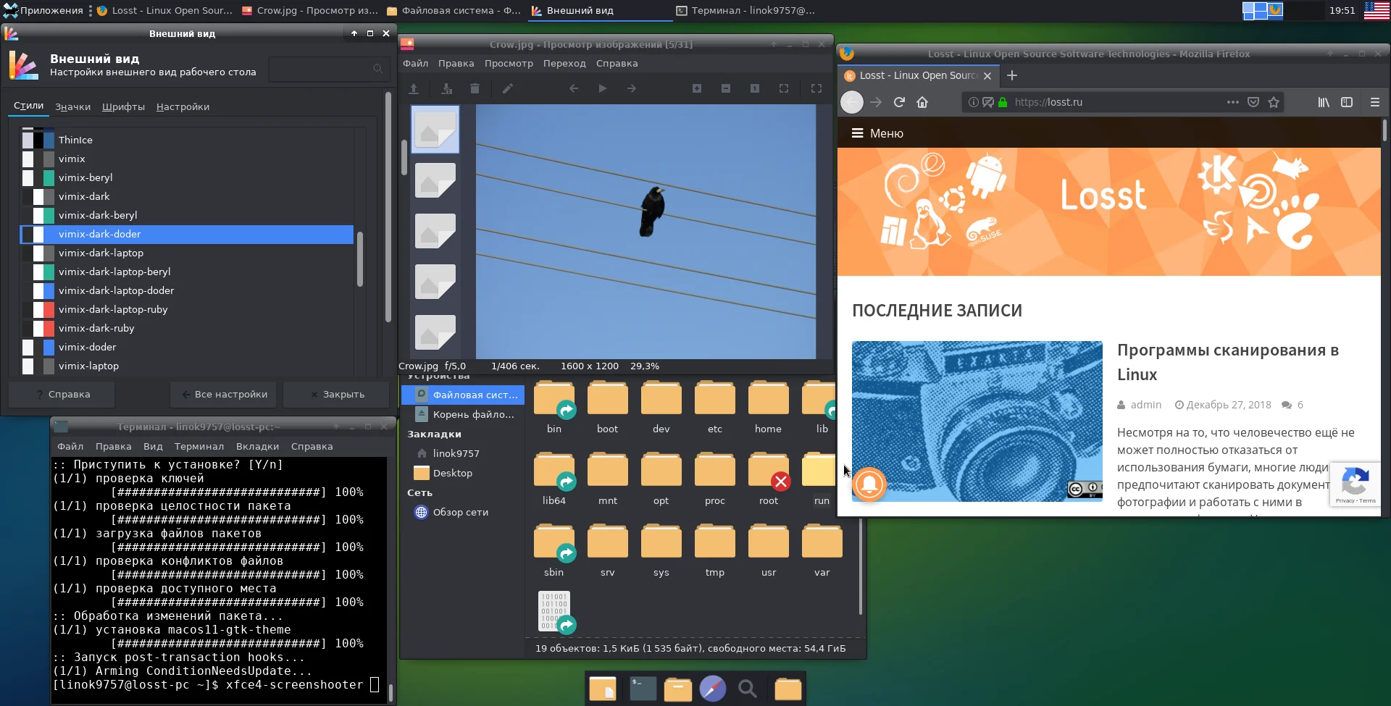Open the Вкладки menu in terminal
1391x706 pixels.
coord(257,446)
